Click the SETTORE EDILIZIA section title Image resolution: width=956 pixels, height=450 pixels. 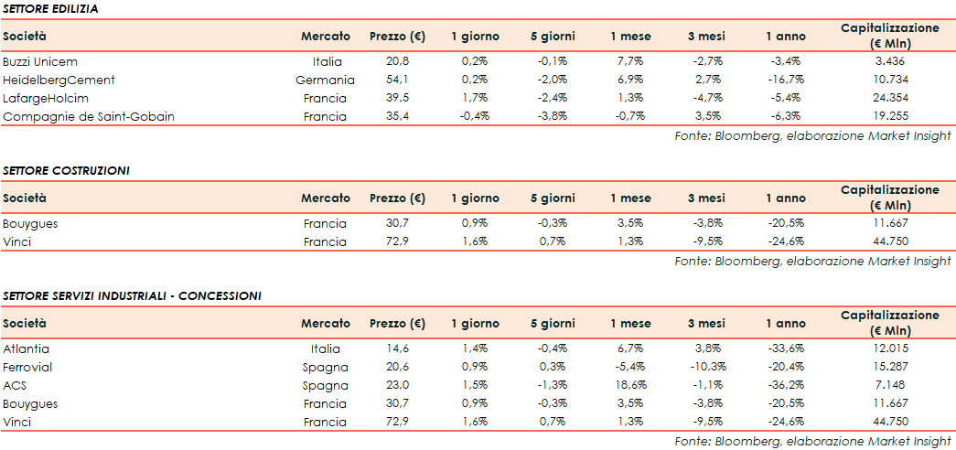pos(51,8)
